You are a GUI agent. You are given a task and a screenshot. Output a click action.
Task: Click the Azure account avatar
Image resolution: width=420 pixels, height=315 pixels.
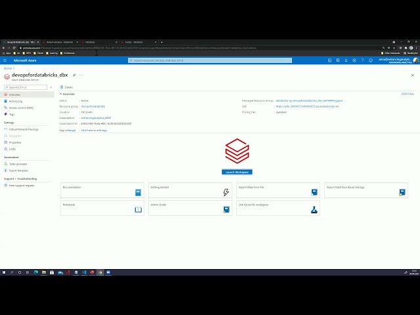point(415,60)
